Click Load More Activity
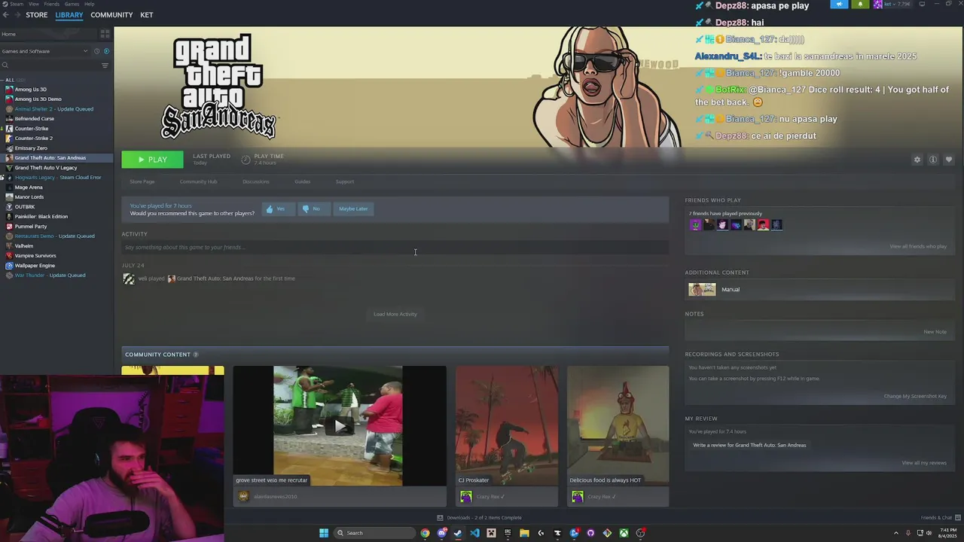The image size is (964, 542). 395,314
